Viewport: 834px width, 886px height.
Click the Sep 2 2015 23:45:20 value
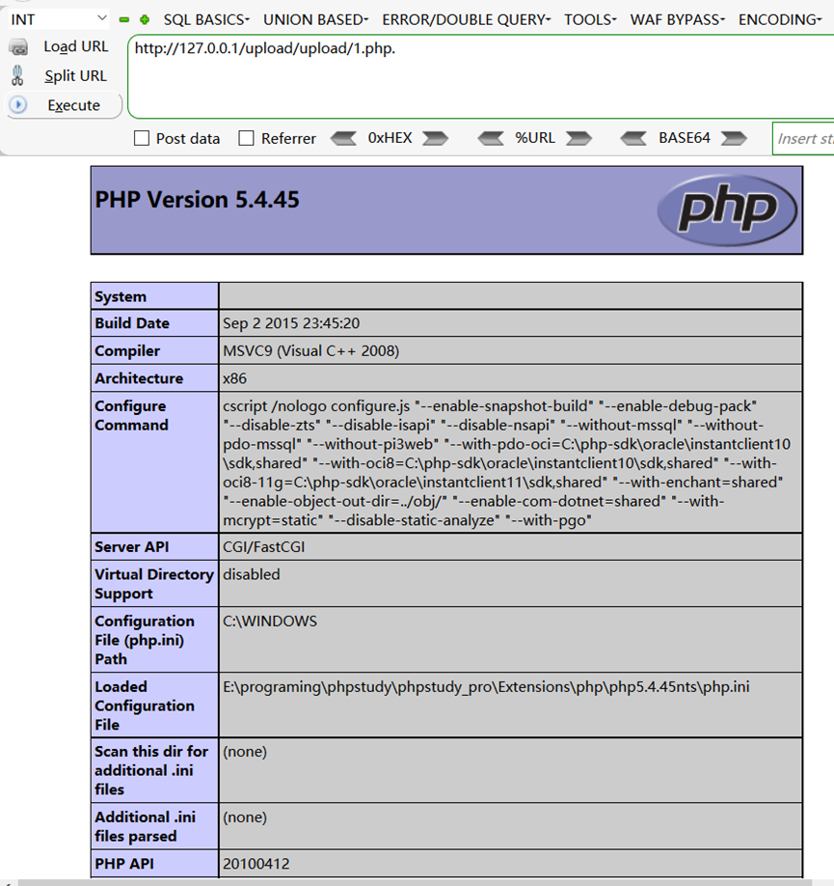pos(291,323)
